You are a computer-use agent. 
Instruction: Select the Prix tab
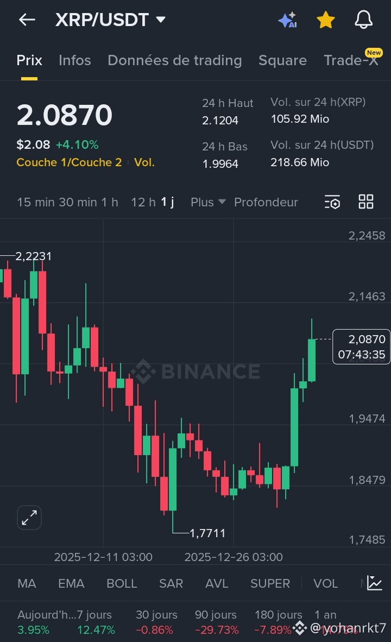[29, 60]
